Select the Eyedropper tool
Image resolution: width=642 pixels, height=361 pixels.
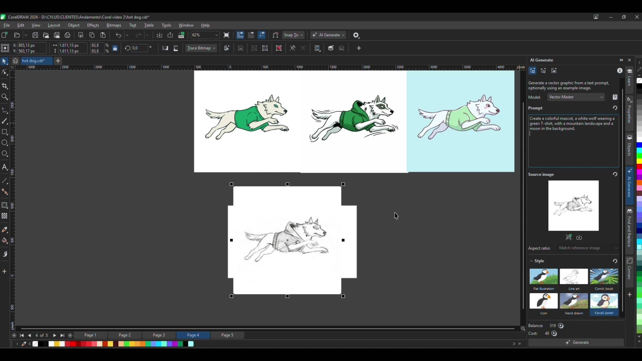click(4, 230)
